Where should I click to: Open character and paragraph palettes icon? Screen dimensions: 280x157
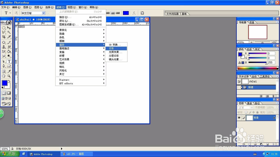(x=142, y=13)
